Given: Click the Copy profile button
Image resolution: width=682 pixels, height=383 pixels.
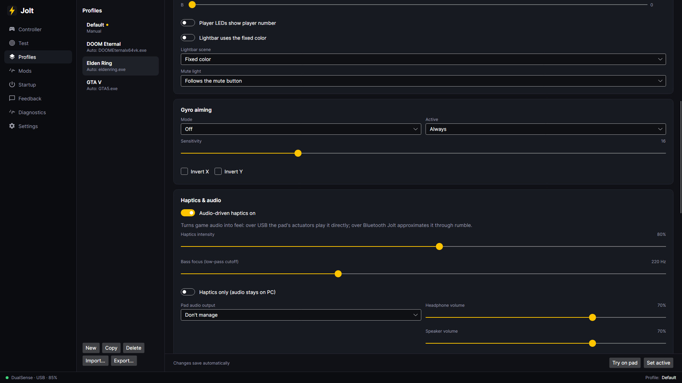Looking at the screenshot, I should click(111, 348).
